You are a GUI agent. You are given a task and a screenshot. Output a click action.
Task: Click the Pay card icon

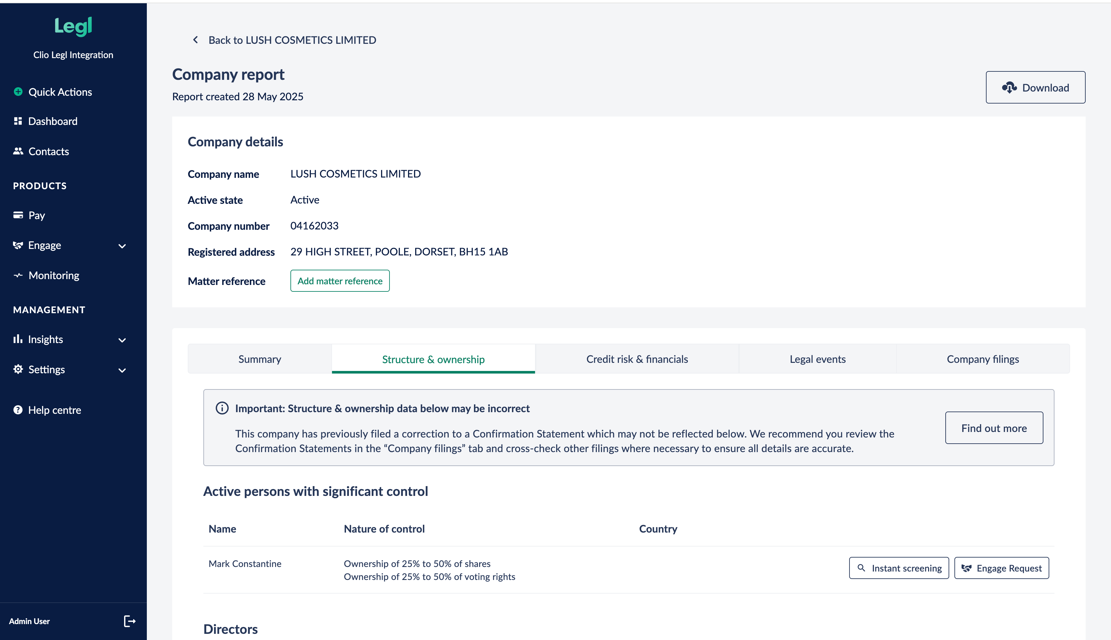pos(18,215)
